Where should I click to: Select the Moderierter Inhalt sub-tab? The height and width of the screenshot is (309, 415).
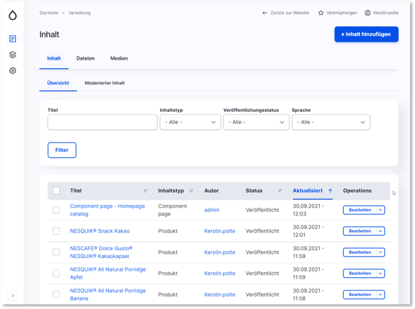pyautogui.click(x=105, y=83)
